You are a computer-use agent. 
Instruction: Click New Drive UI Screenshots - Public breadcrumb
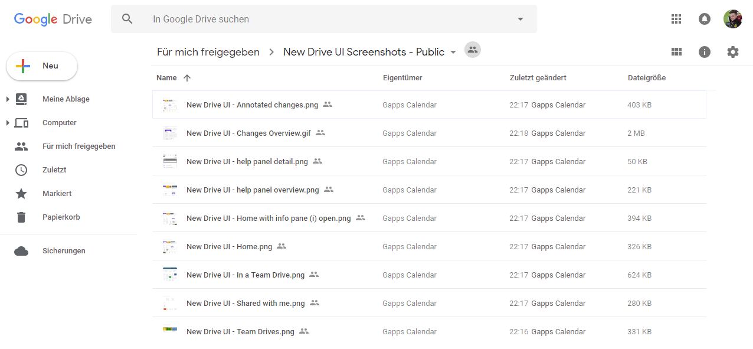[x=364, y=52]
